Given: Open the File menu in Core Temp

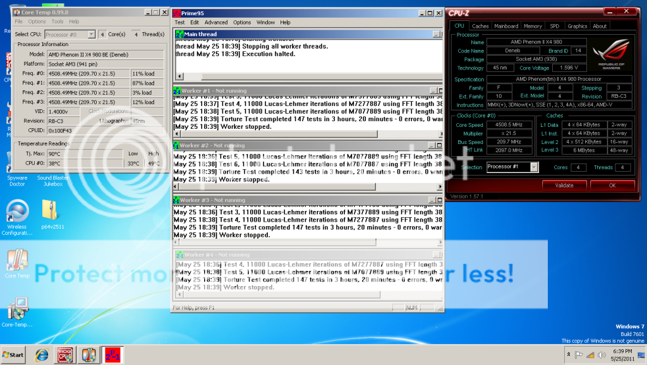Looking at the screenshot, I should (18, 21).
